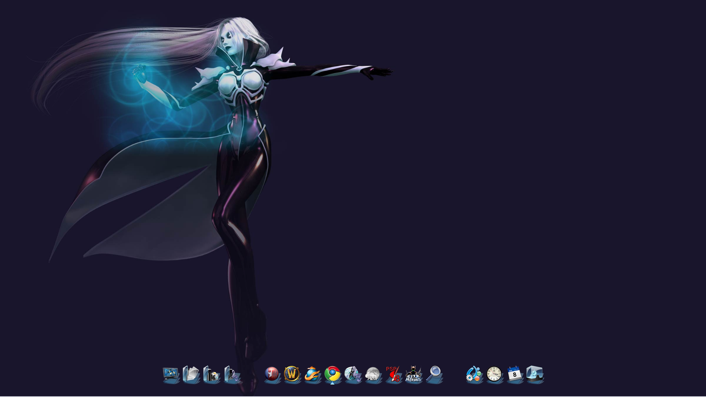The height and width of the screenshot is (397, 706).
Task: Open the blue globe with orange flame browser
Action: pyautogui.click(x=313, y=374)
